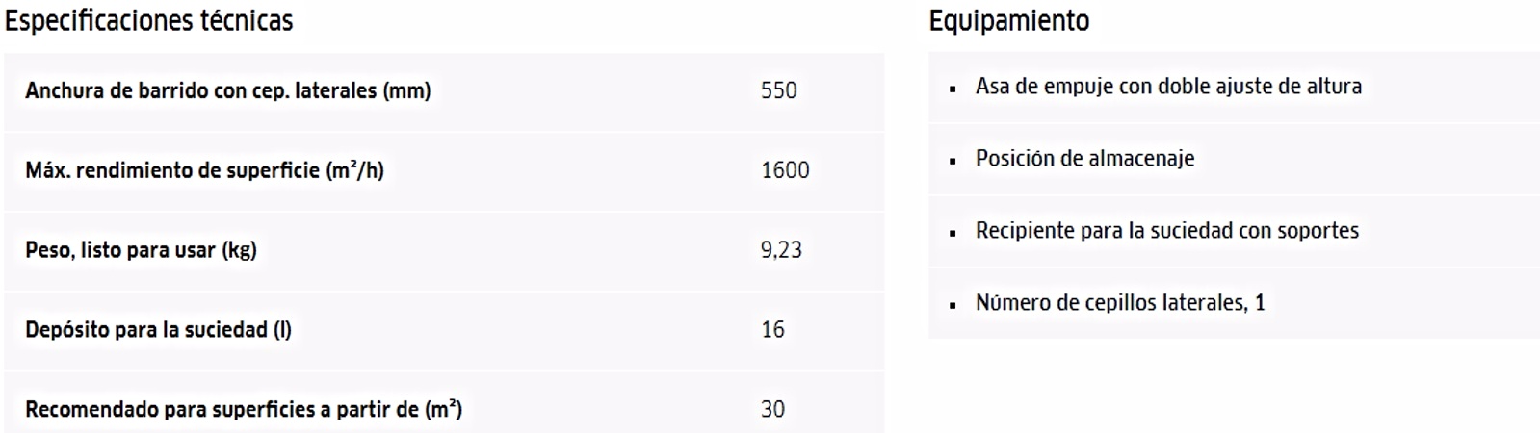The image size is (1540, 433).
Task: Select Peso, listo para usar label
Action: pos(141,250)
